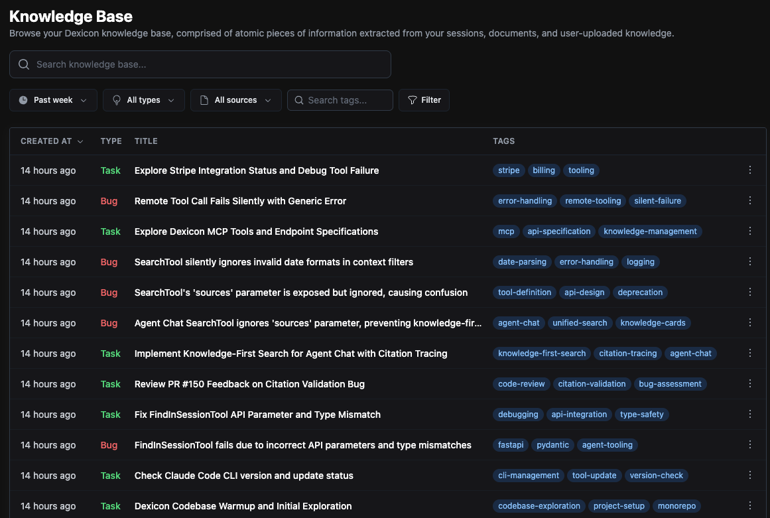Screen dimensions: 770x518
Task: Click the lightbulb icon on the All types filter
Action: pyautogui.click(x=117, y=99)
